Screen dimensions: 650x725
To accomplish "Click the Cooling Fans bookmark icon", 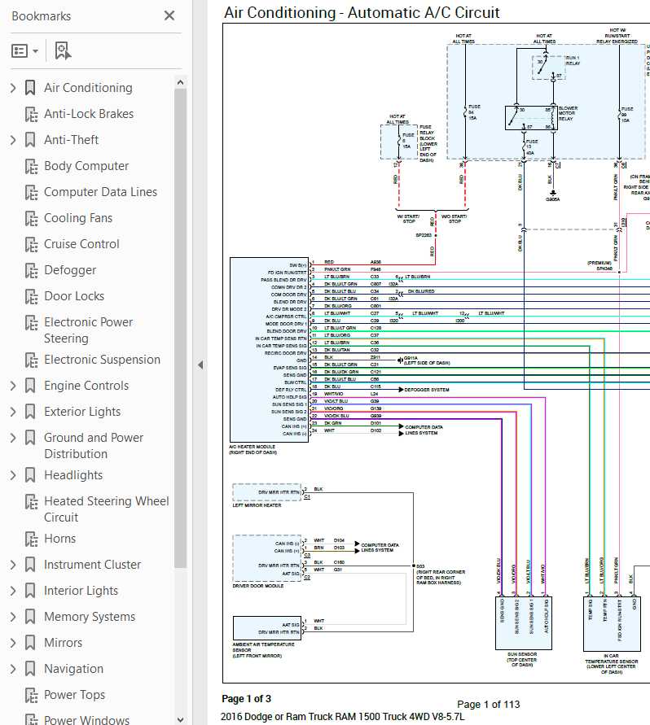I will [x=31, y=218].
